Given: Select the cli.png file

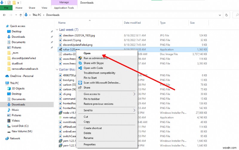Looking at the screenshot, I should pos(67,94).
